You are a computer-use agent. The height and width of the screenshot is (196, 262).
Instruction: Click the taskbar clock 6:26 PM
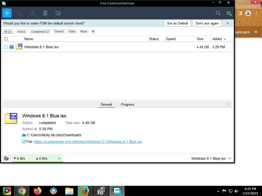250,189
